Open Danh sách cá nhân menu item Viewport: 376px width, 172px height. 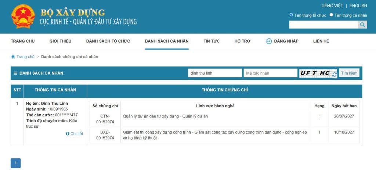point(167,41)
